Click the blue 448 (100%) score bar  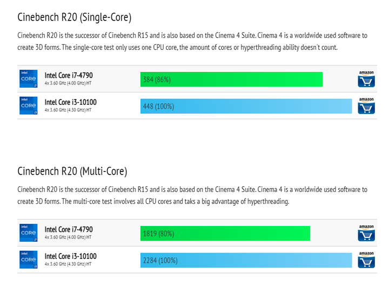pyautogui.click(x=246, y=107)
